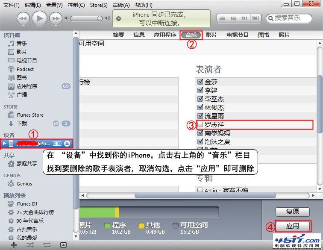Expand the iPhone device disclosure triangle

pos(4,143)
